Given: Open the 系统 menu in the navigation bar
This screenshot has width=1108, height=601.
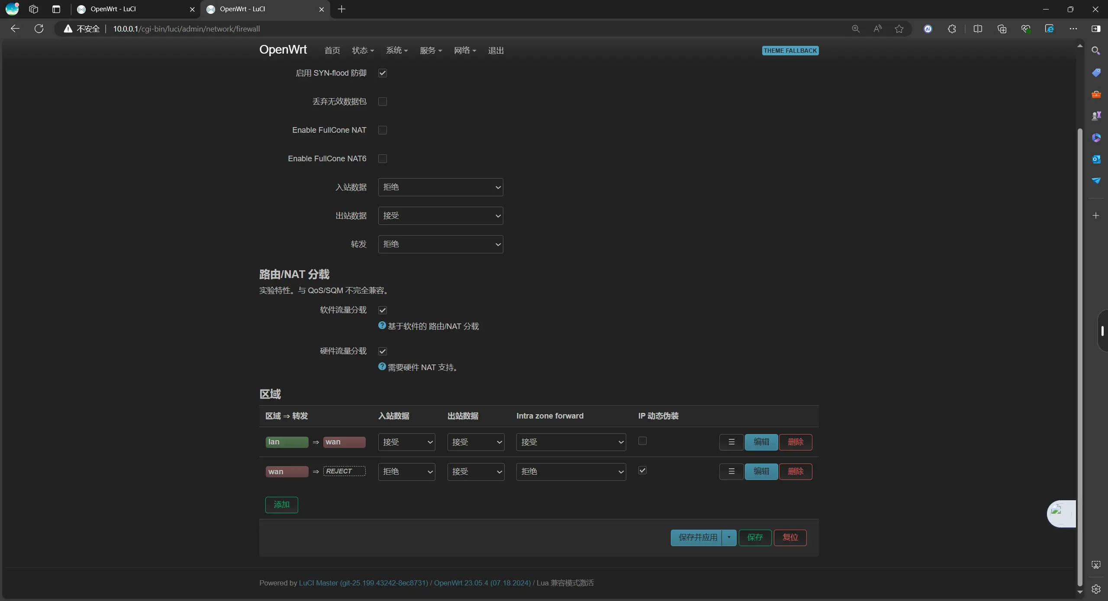Looking at the screenshot, I should tap(396, 51).
